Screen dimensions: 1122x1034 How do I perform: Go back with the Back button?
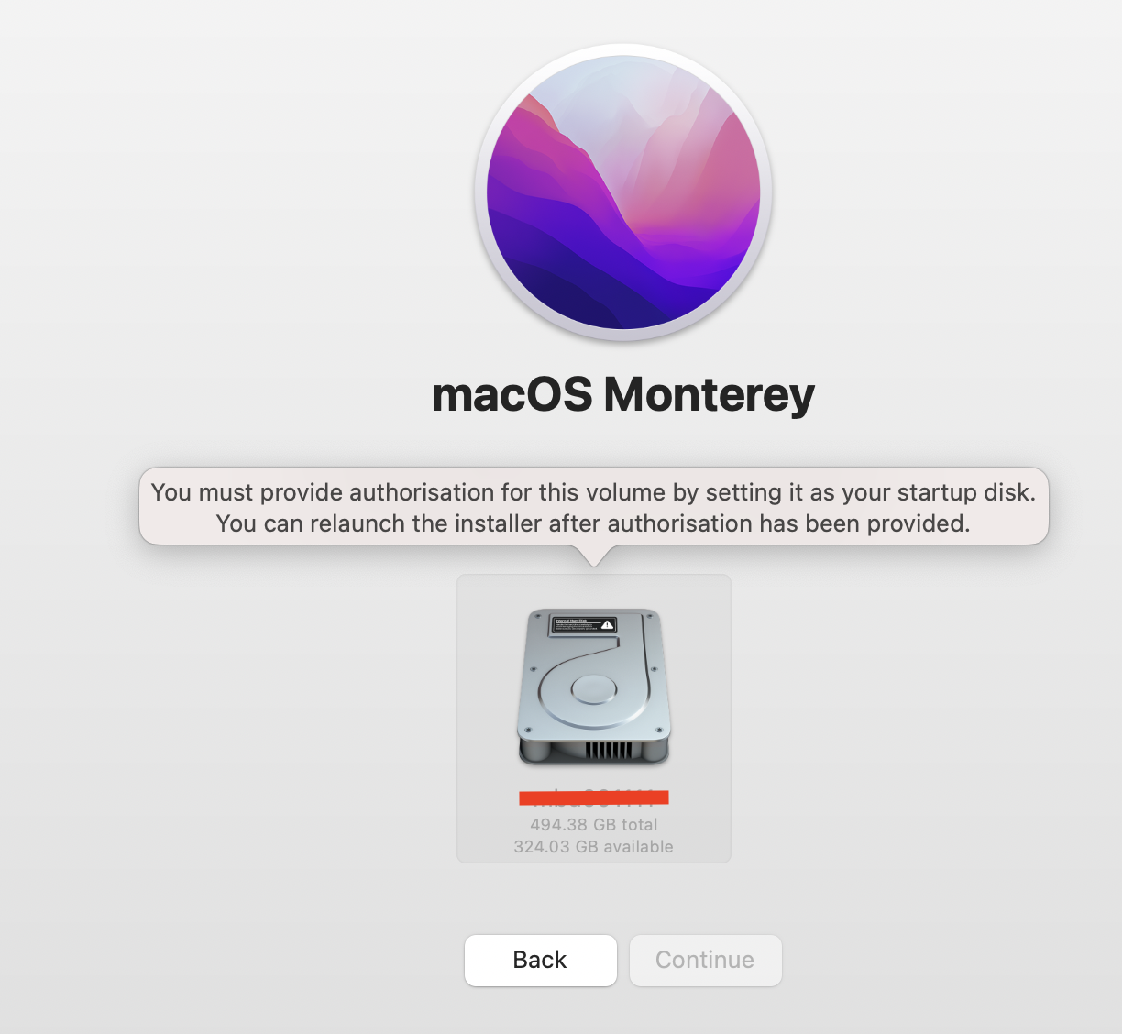541,961
